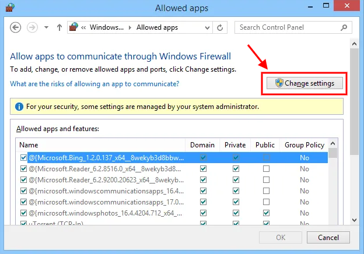The height and width of the screenshot is (254, 364).
Task: Click the Back navigation arrow
Action: coord(16,27)
